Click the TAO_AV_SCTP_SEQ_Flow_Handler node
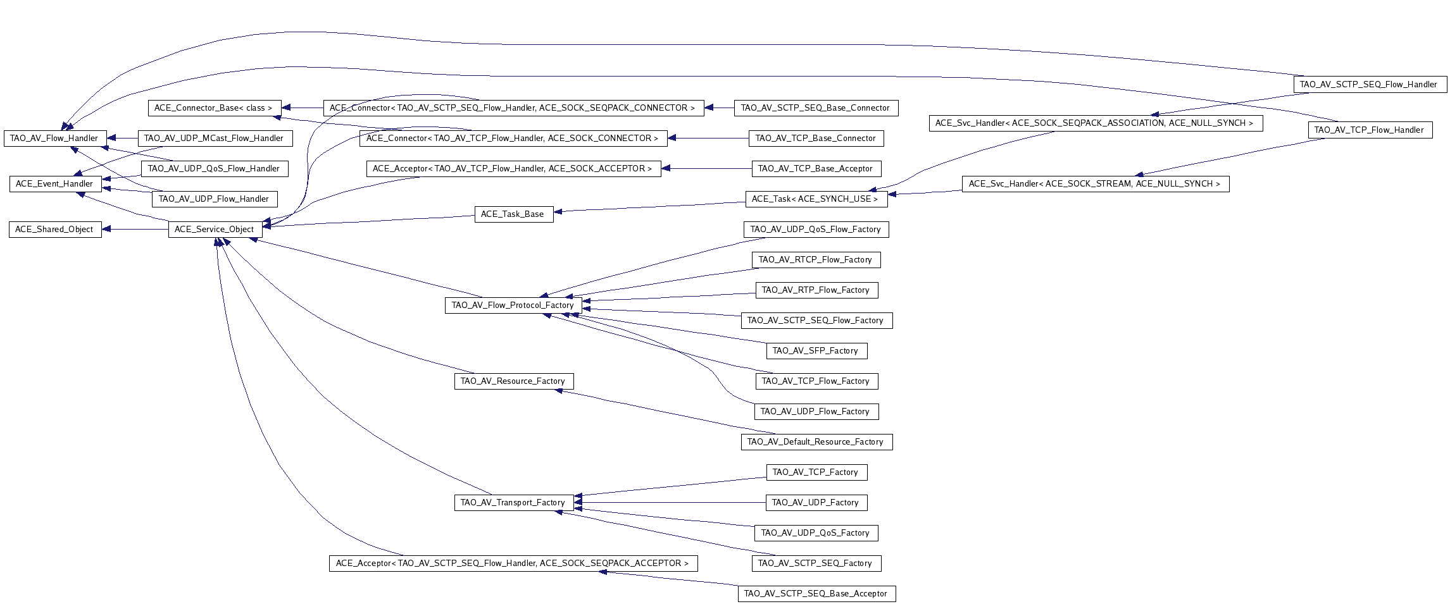The image size is (1450, 604). 1369,85
